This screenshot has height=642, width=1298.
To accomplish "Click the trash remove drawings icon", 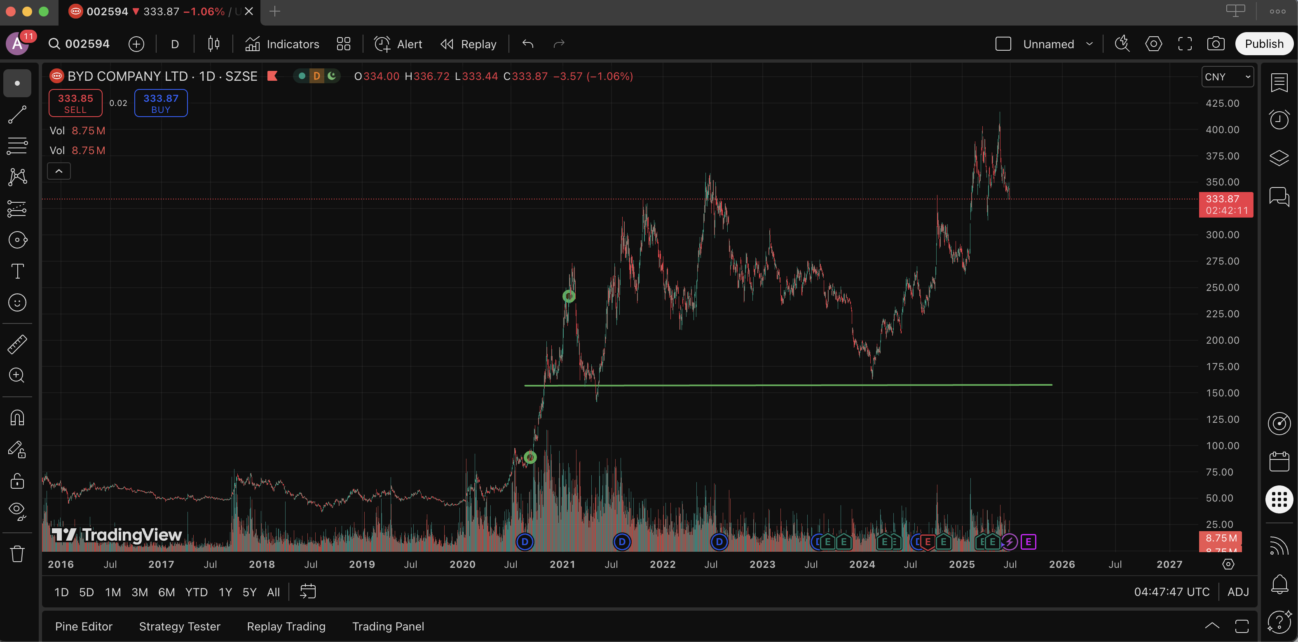I will coord(17,554).
